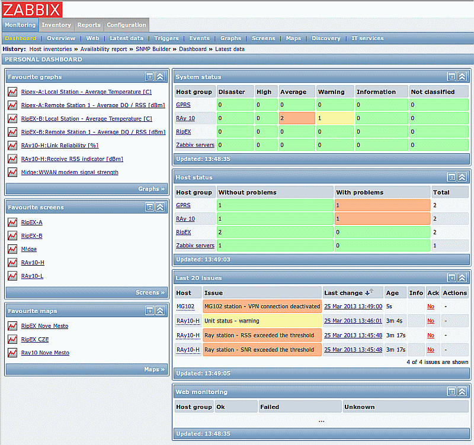
Task: Click the screen icon beside RipEX-B
Action: [12, 236]
